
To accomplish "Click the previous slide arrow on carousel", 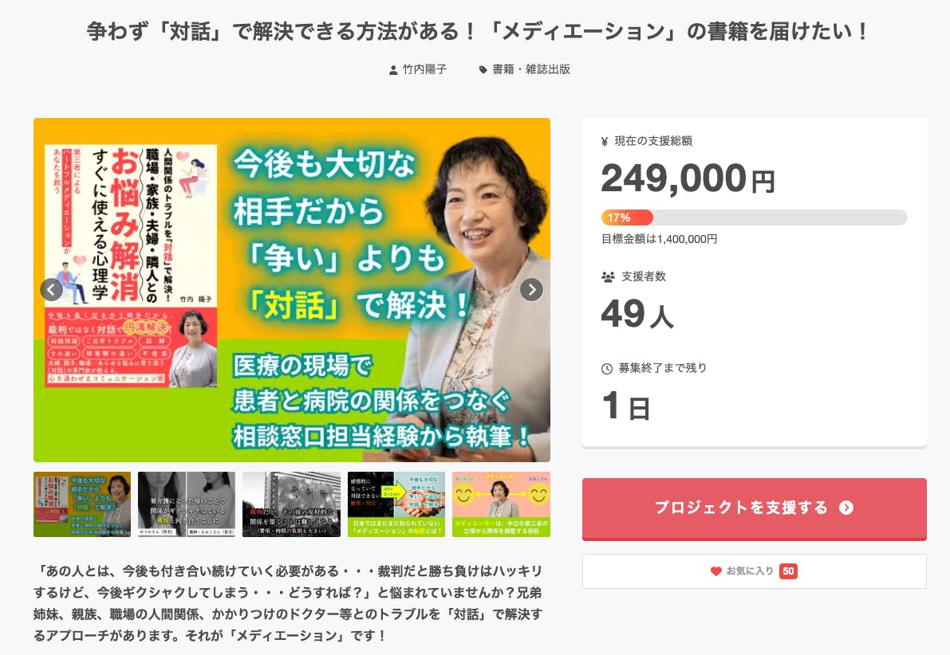I will [52, 290].
